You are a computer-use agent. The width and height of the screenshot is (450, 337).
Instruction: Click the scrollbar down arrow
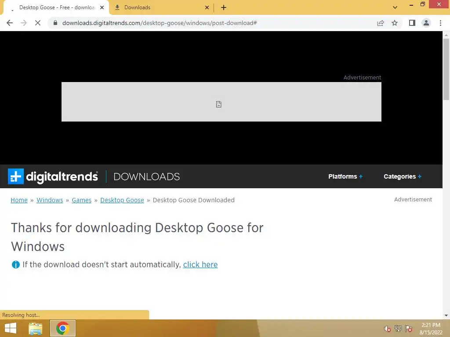tap(446, 315)
